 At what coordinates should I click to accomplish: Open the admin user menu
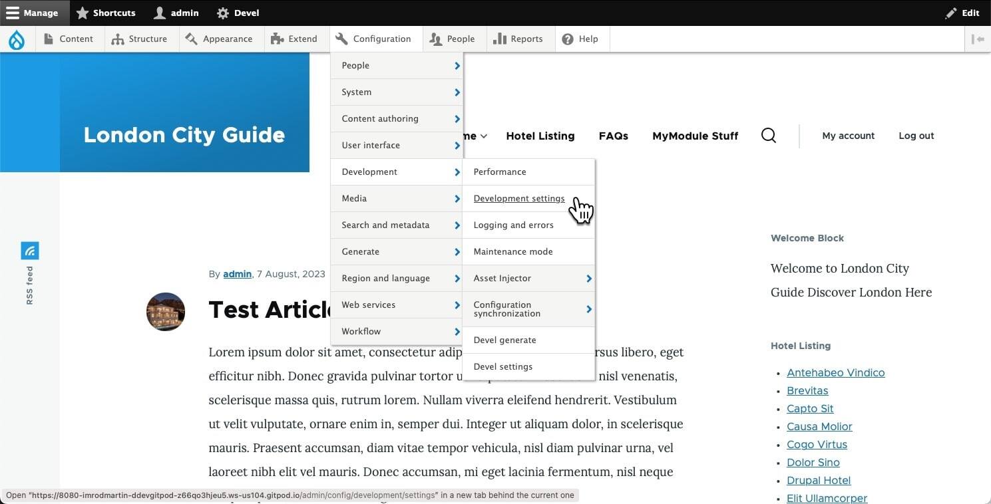pyautogui.click(x=176, y=13)
